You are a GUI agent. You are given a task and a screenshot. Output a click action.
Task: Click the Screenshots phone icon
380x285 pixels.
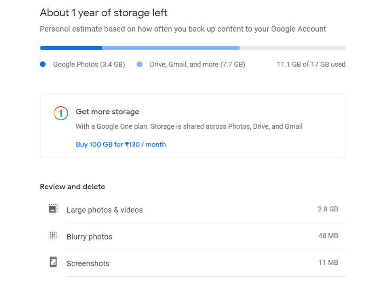[53, 262]
